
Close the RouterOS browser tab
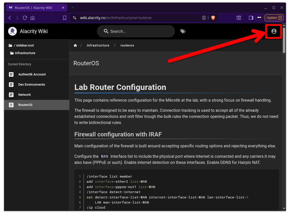[x=63, y=8]
